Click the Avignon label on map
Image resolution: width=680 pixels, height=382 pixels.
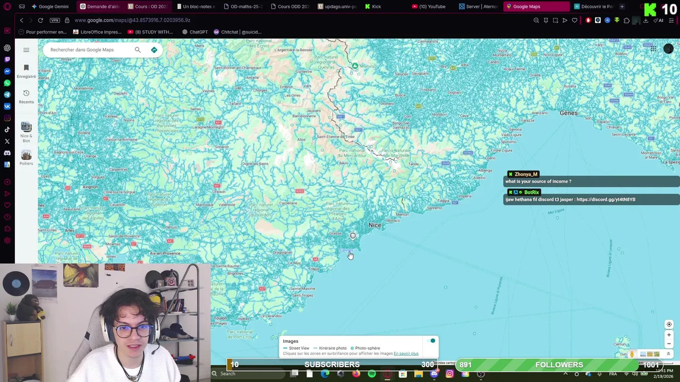90,187
